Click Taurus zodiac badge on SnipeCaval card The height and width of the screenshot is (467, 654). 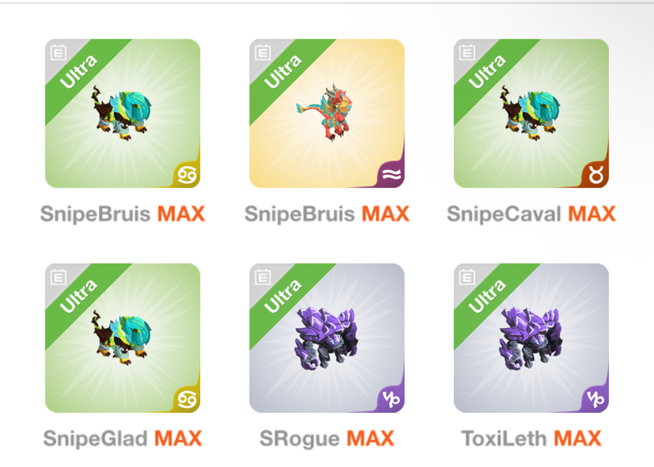click(596, 175)
